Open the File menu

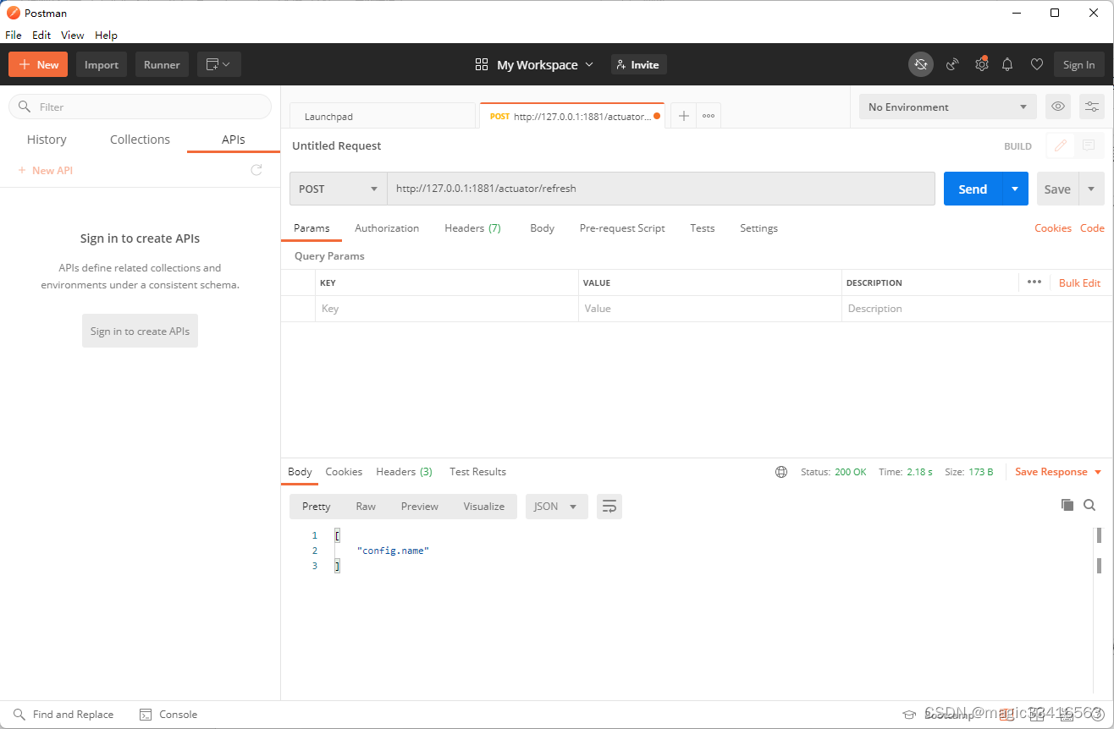coord(14,35)
